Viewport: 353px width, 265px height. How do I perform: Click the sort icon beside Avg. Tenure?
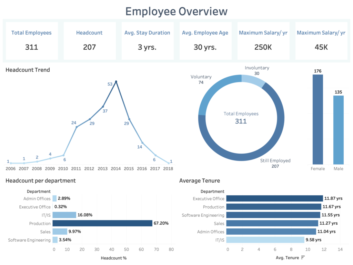pos(303,257)
